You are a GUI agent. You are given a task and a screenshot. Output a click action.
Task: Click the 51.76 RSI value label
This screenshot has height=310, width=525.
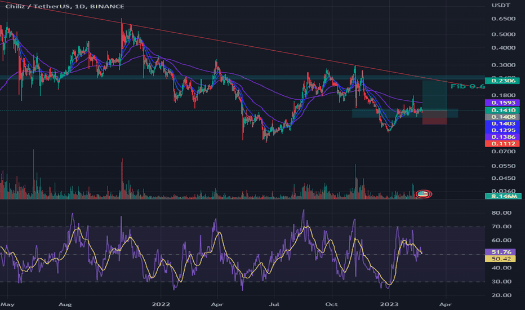click(500, 252)
